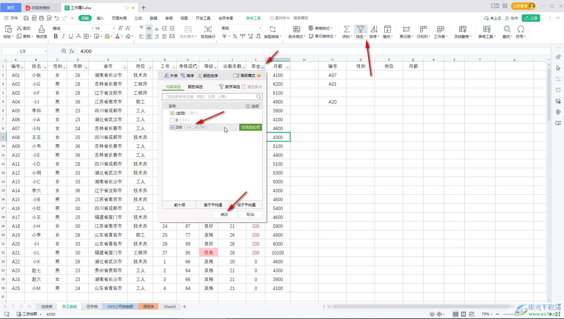Screen dimensions: 564x319
Task: Click the Sum (求和) sigma icon
Action: (346, 29)
